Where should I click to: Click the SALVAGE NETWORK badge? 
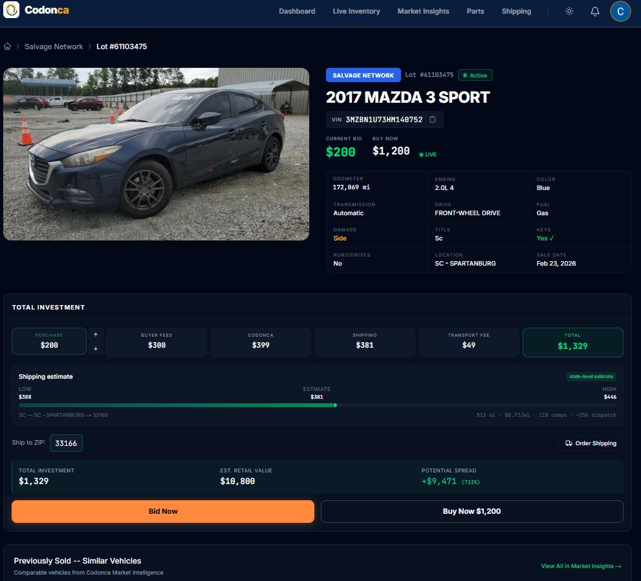(x=363, y=75)
